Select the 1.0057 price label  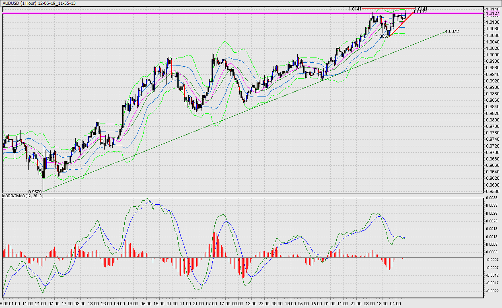[382, 36]
